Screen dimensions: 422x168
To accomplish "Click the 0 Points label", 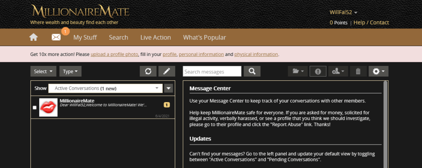I will 339,23.
